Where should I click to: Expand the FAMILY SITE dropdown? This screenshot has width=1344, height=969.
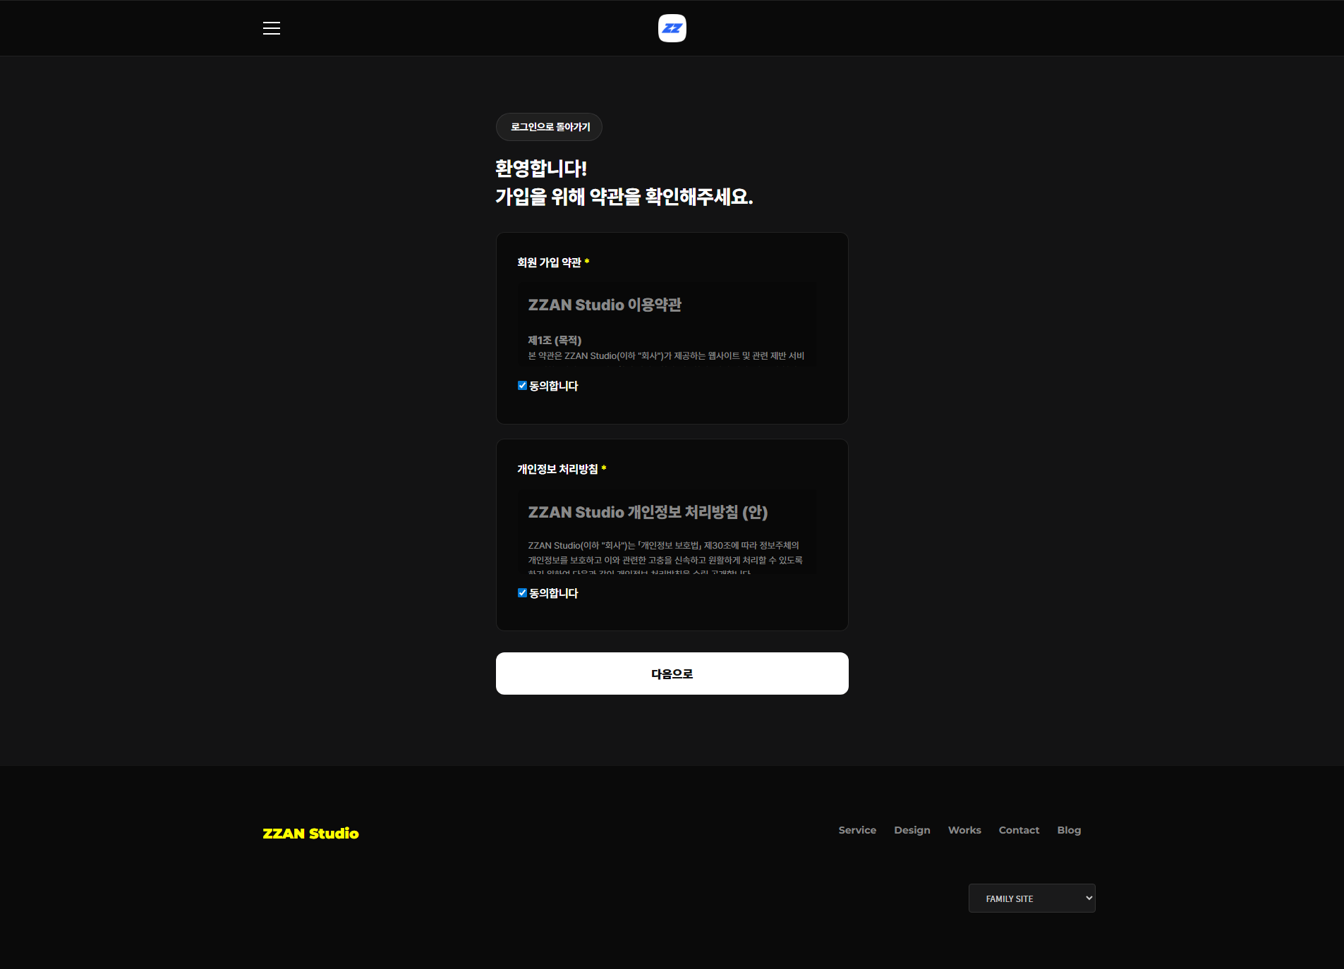[x=1031, y=898]
